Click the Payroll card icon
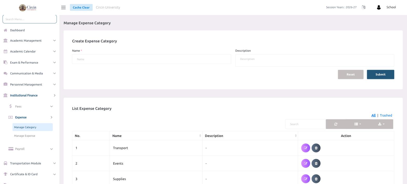Image resolution: width=407 pixels, height=184 pixels. coord(11,149)
